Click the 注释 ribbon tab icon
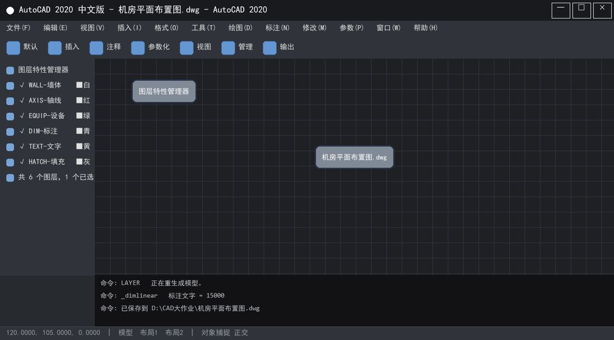614x340 pixels. tap(97, 48)
